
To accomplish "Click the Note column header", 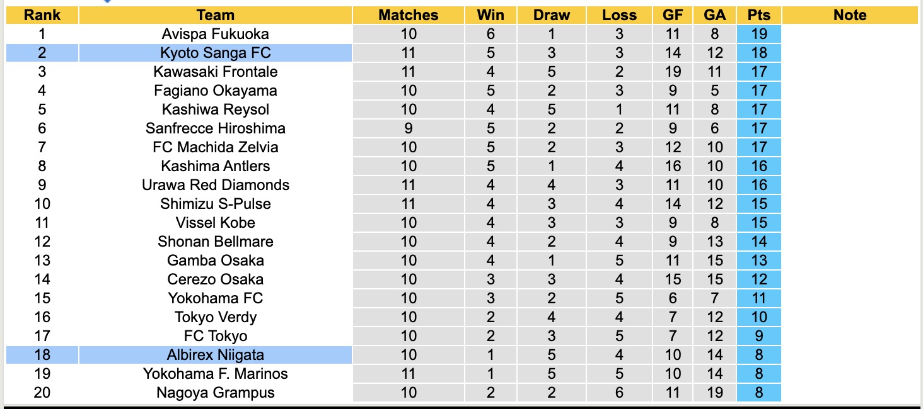I will (850, 15).
